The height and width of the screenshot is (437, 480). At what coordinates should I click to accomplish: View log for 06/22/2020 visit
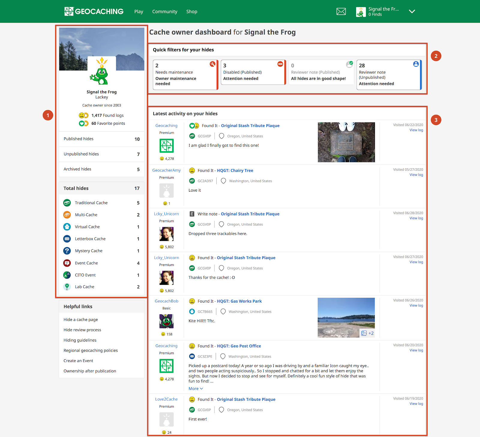(416, 130)
